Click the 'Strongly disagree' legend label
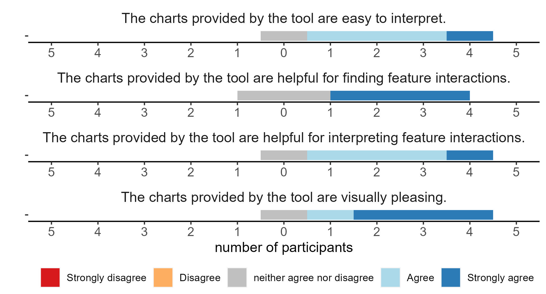 [106, 278]
